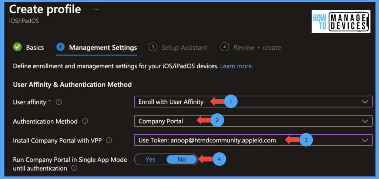Viewport: 379px width, 179px height.
Task: Click the Authentication Method field label
Action: pyautogui.click(x=45, y=121)
